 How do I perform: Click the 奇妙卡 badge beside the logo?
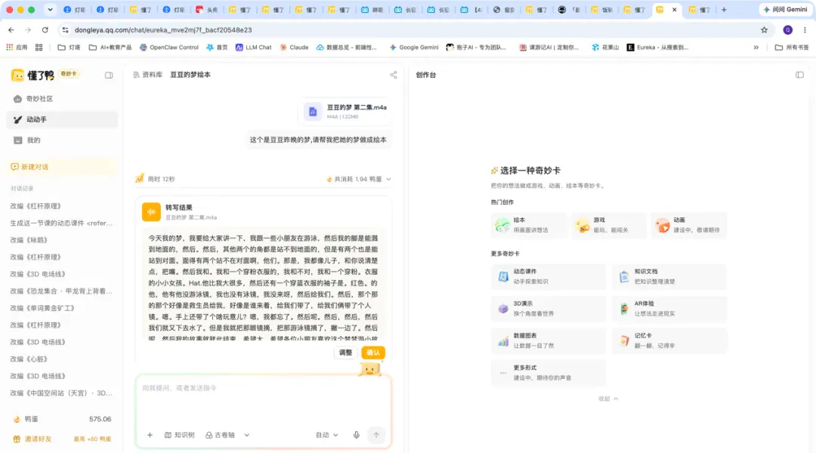[68, 74]
